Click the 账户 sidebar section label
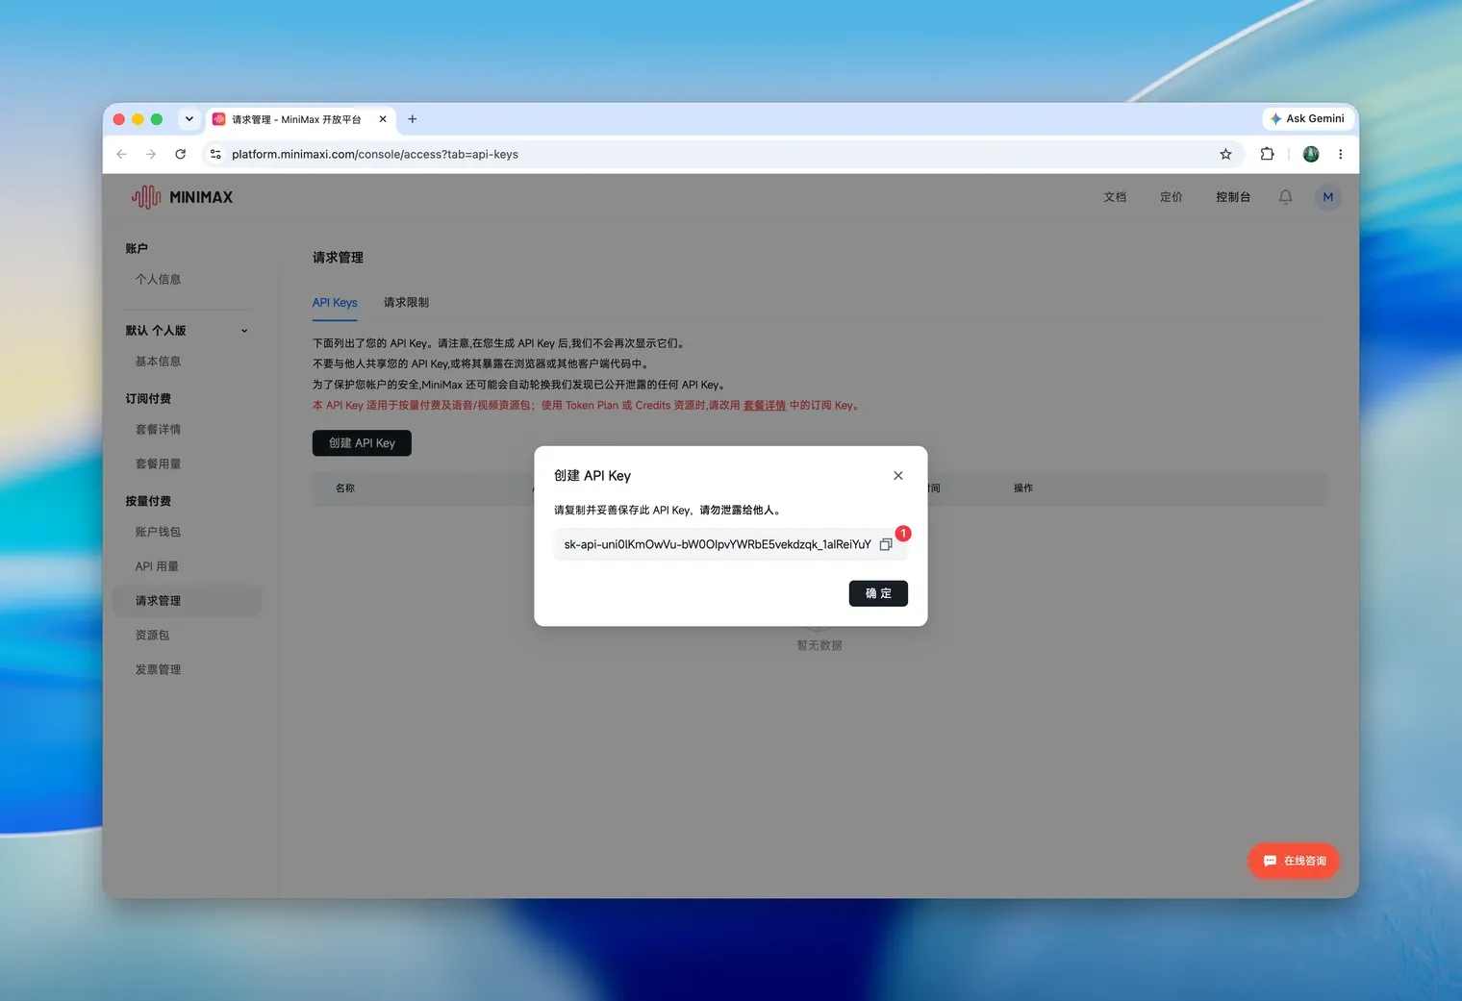This screenshot has width=1462, height=1001. [137, 248]
